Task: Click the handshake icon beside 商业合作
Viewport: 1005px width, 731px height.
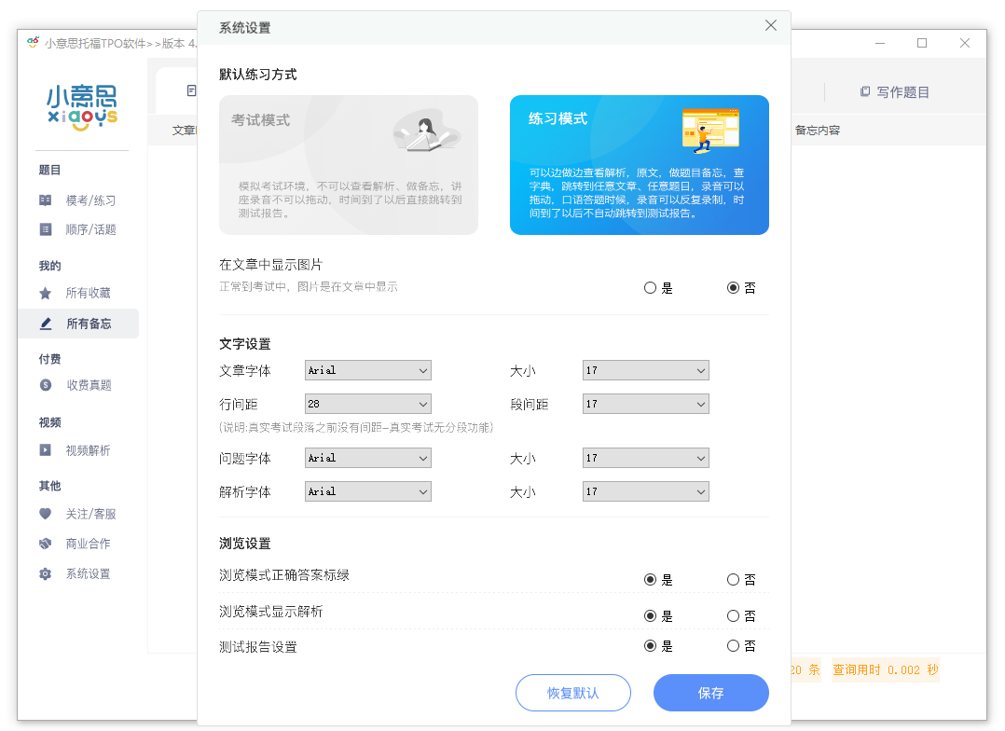Action: pos(46,543)
